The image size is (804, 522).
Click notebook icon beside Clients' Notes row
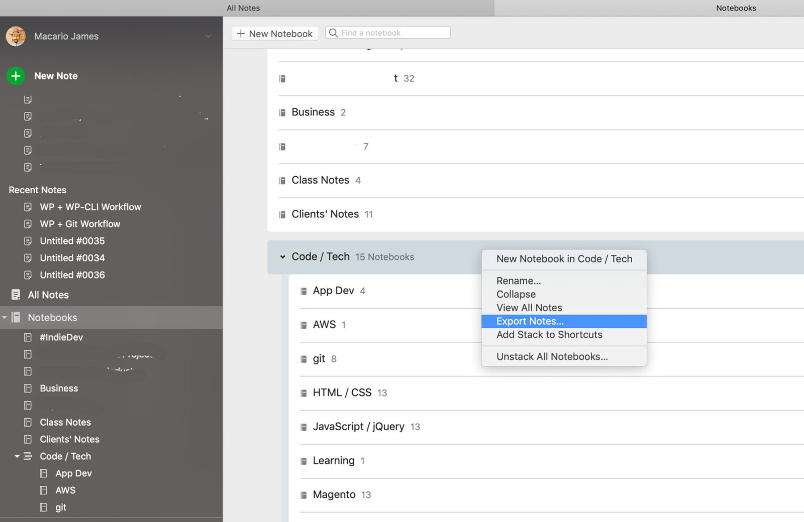pyautogui.click(x=282, y=215)
